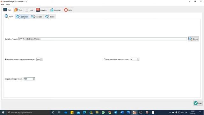Open WhatsApp from the taskbar
This screenshot has height=115, width=204.
(103, 112)
